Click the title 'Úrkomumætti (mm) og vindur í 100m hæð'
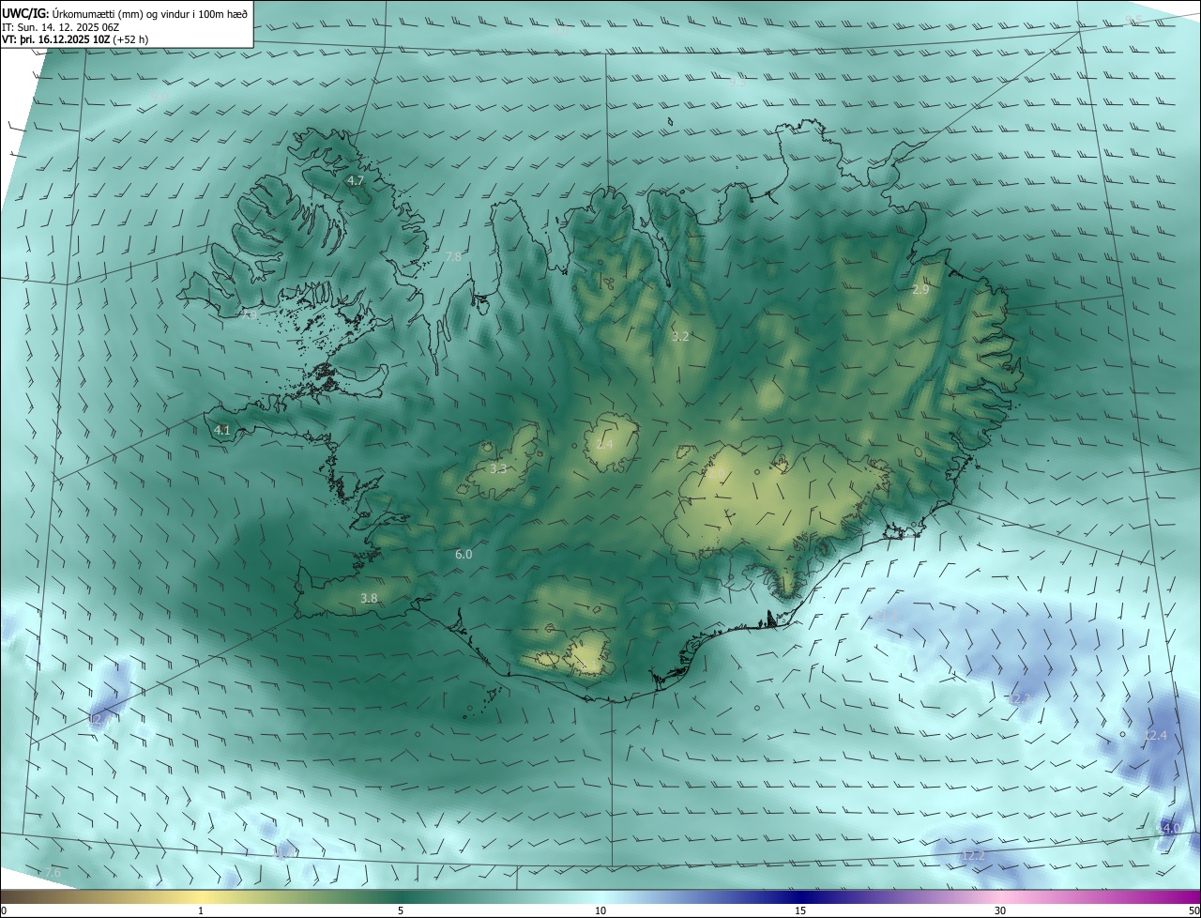 pos(149,13)
